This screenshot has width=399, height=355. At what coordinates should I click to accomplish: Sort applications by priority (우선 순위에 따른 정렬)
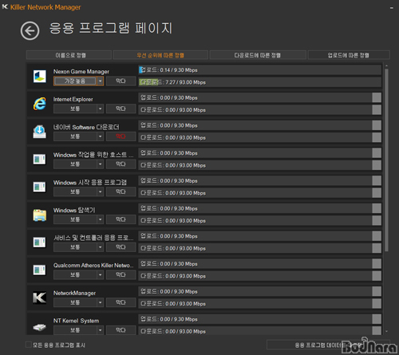click(x=160, y=55)
